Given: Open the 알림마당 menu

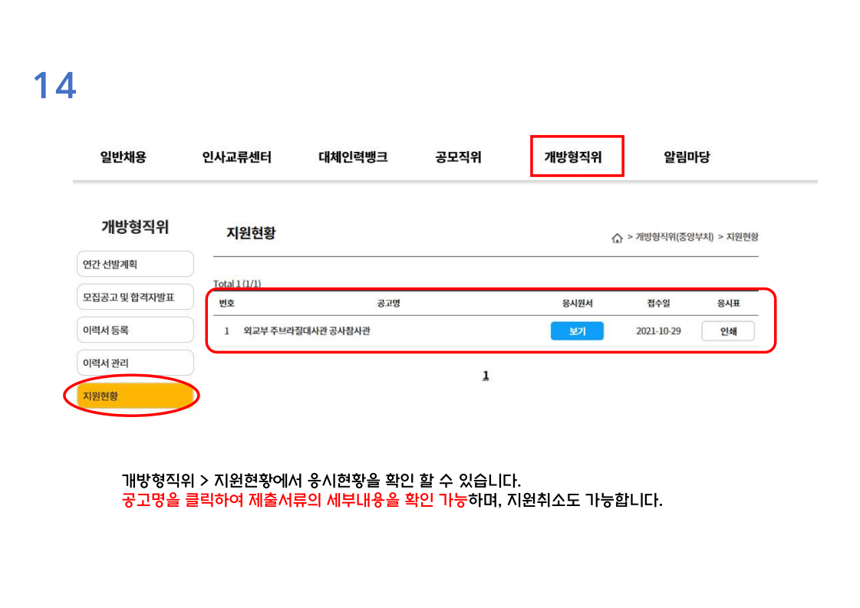Looking at the screenshot, I should [687, 157].
